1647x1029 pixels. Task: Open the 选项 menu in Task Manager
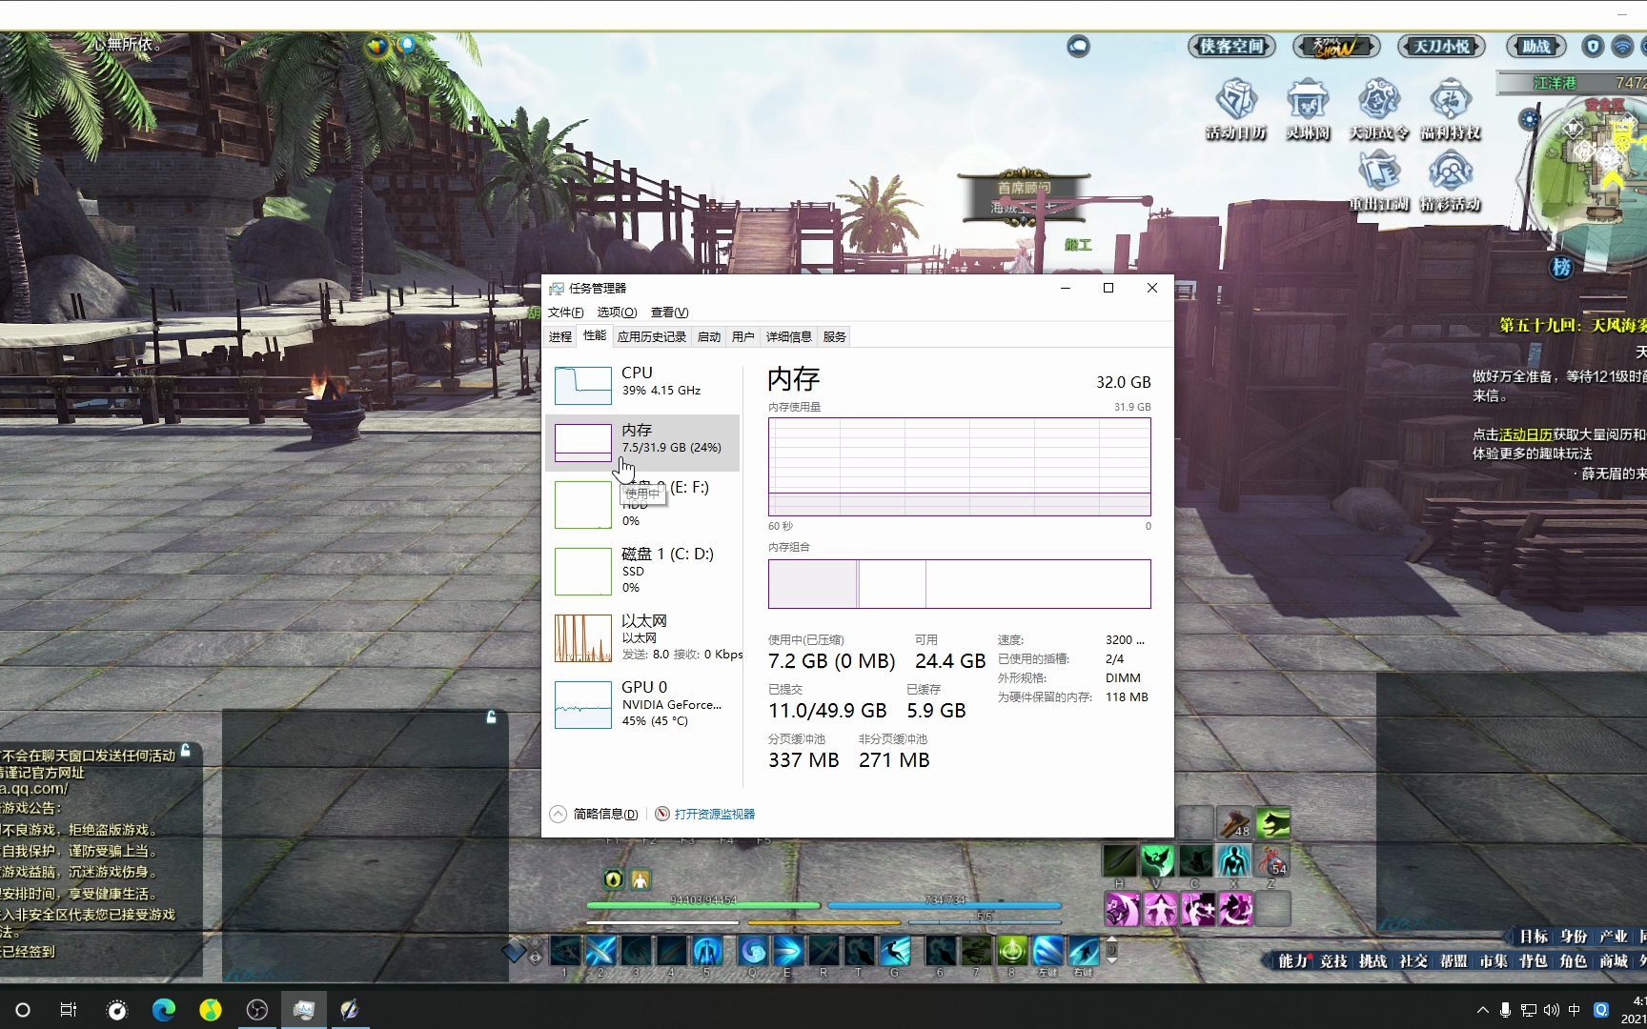(x=617, y=313)
